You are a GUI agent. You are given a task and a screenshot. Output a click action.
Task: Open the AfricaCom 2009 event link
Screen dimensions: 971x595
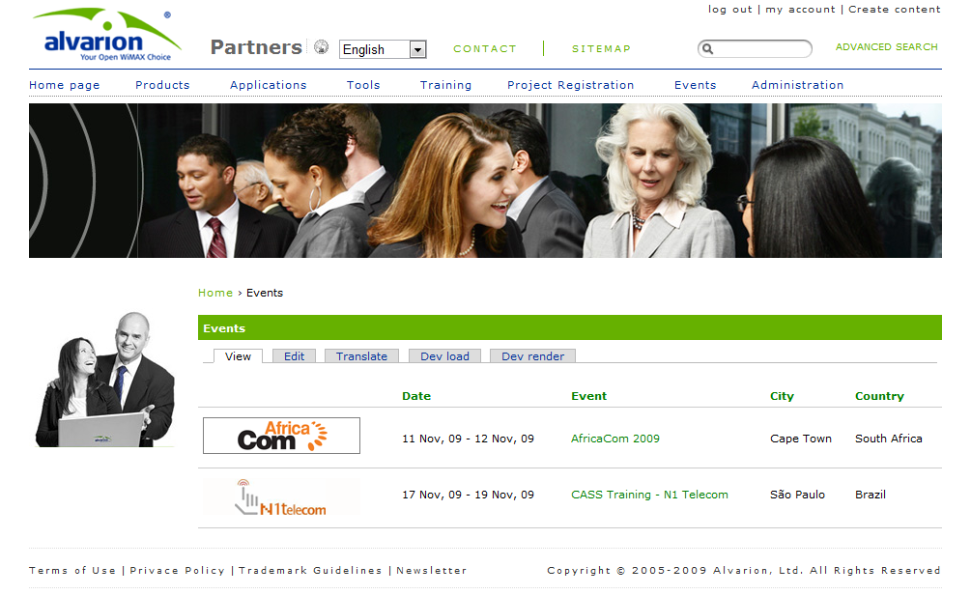[x=614, y=439]
